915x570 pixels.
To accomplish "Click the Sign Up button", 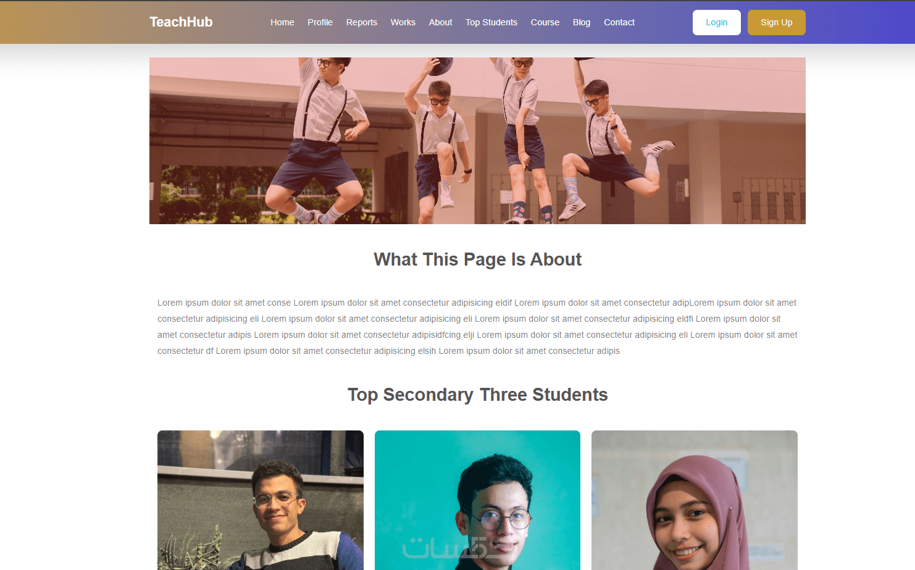I will pos(776,22).
